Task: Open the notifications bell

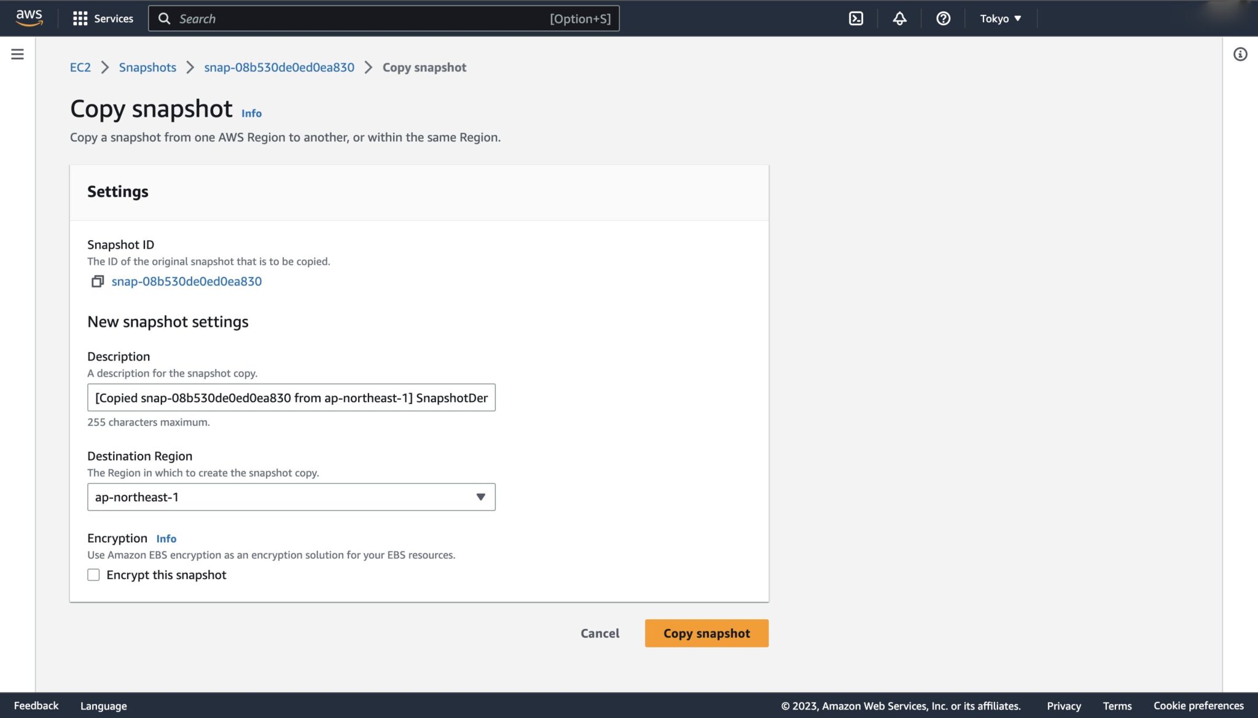Action: 899,18
